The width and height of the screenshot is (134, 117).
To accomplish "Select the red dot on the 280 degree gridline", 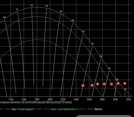I will point(104,84).
